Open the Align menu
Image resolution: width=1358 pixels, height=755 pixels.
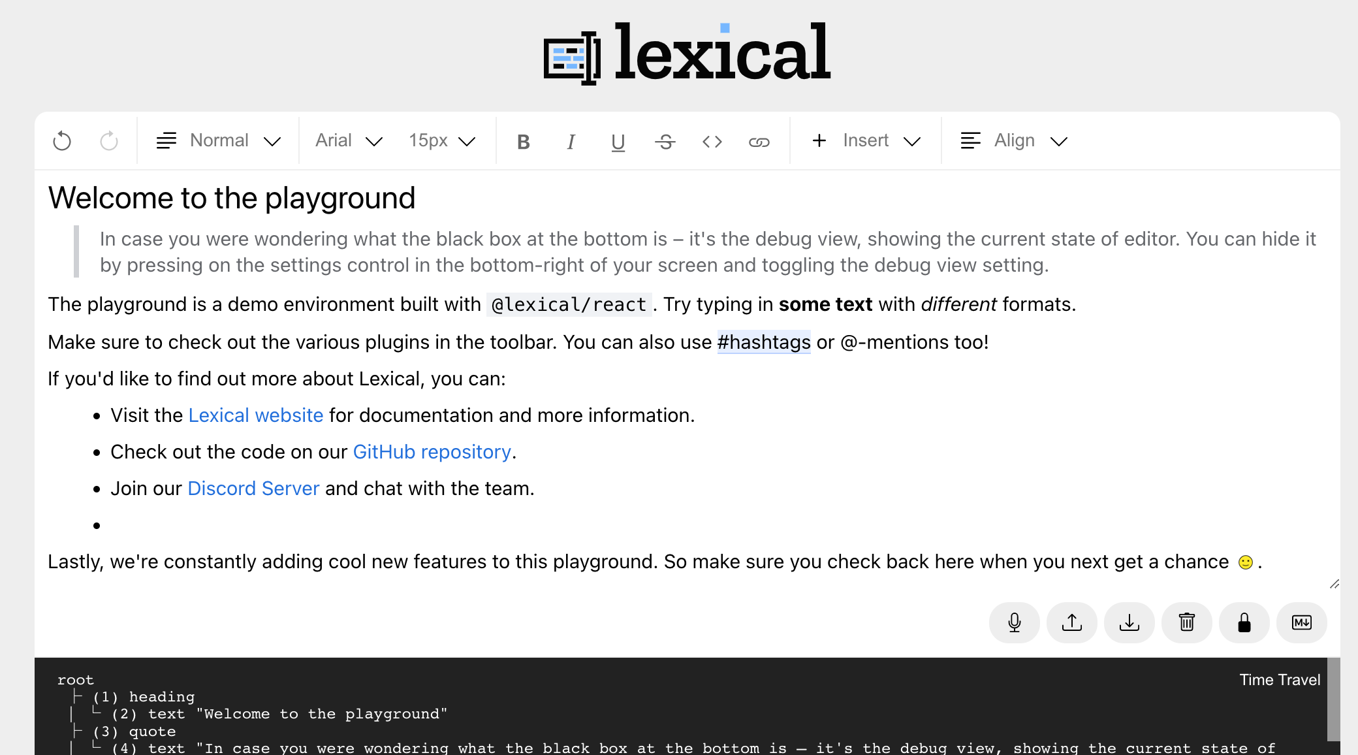click(1014, 141)
